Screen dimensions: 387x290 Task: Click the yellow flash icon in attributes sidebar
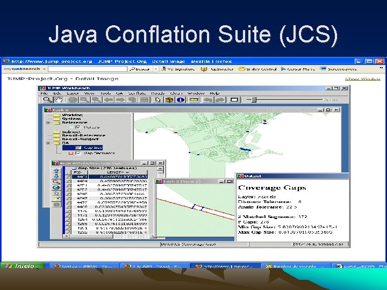[x=56, y=199]
